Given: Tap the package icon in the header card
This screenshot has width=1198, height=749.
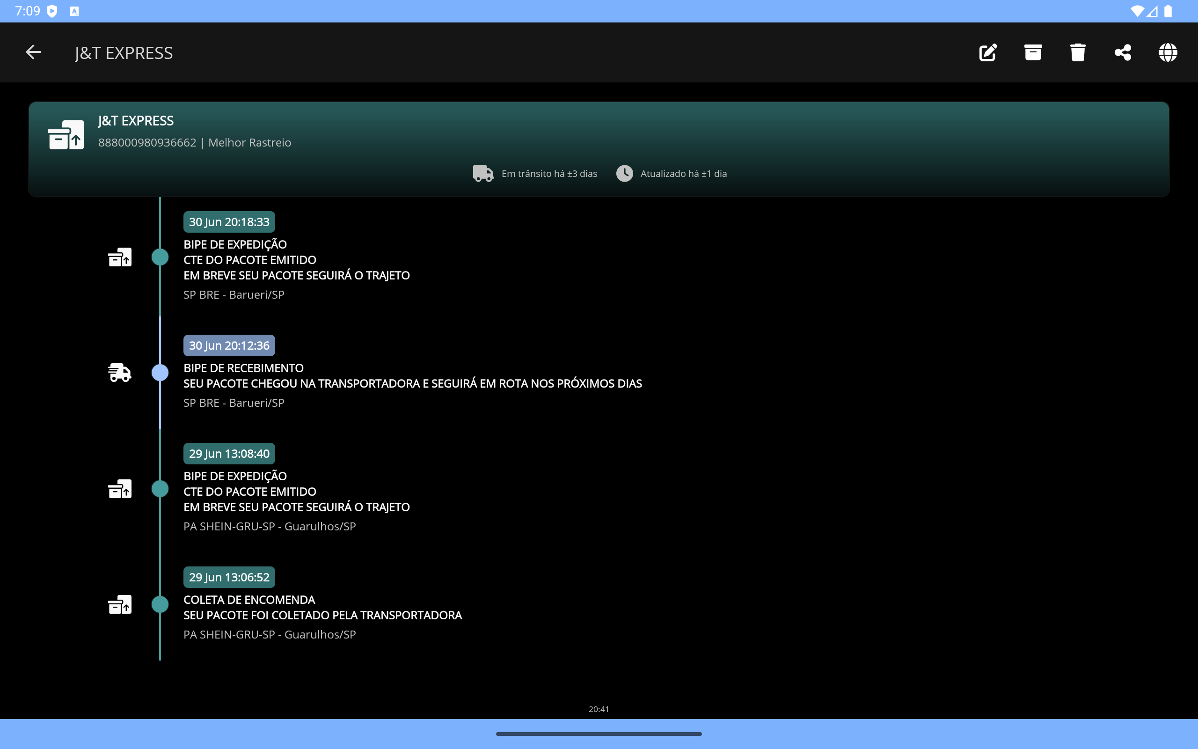Looking at the screenshot, I should (66, 135).
